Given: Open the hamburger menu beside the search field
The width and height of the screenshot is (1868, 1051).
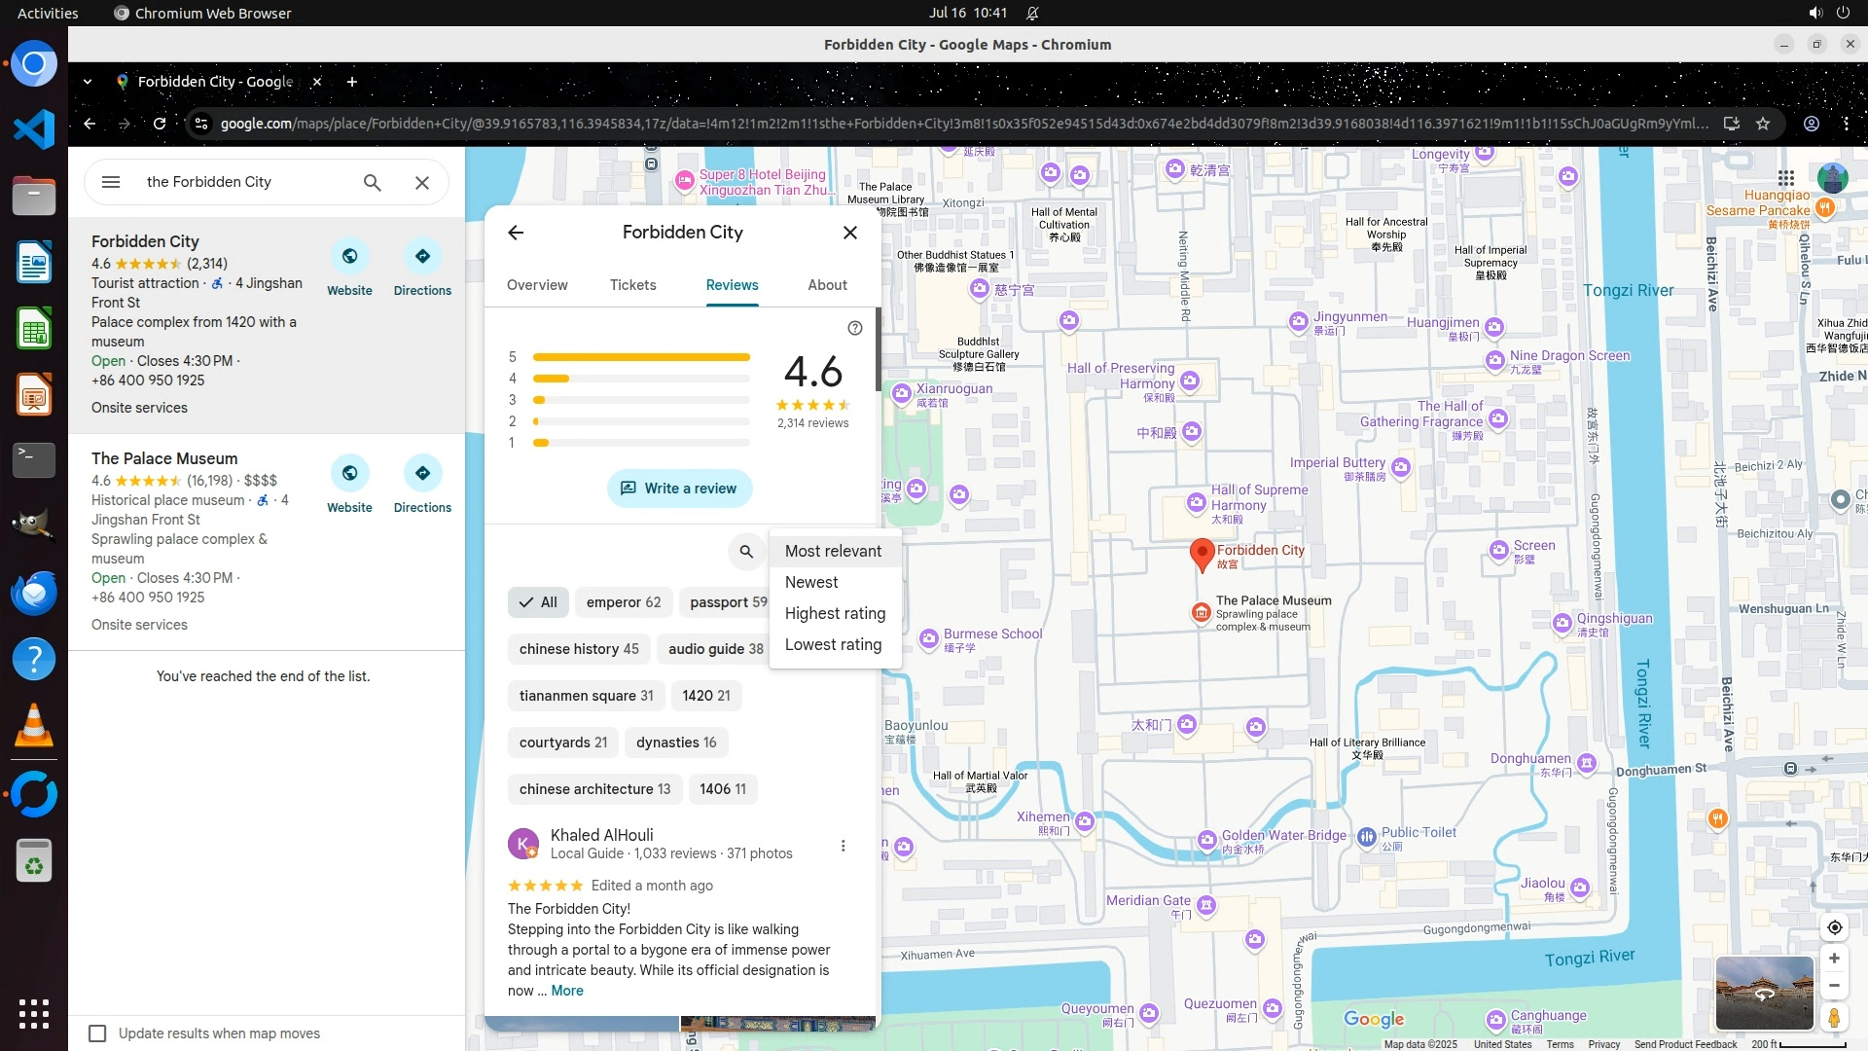Looking at the screenshot, I should pyautogui.click(x=111, y=182).
